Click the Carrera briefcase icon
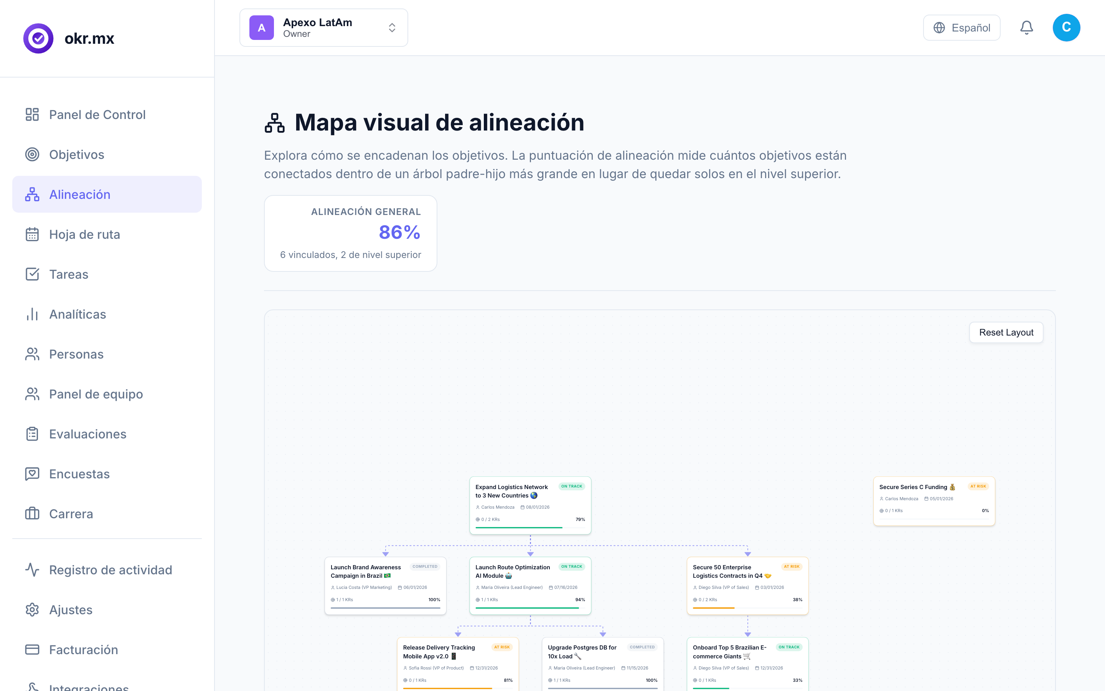 click(32, 514)
